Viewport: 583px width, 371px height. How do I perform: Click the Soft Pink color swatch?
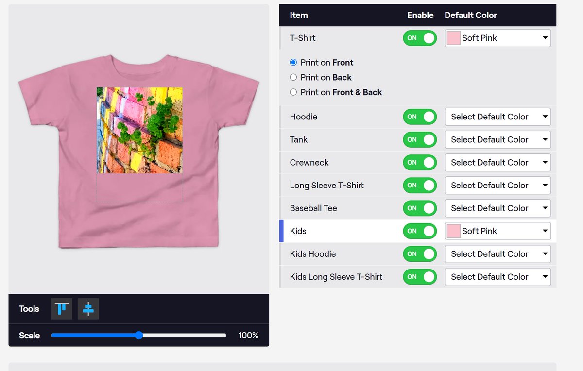(452, 38)
